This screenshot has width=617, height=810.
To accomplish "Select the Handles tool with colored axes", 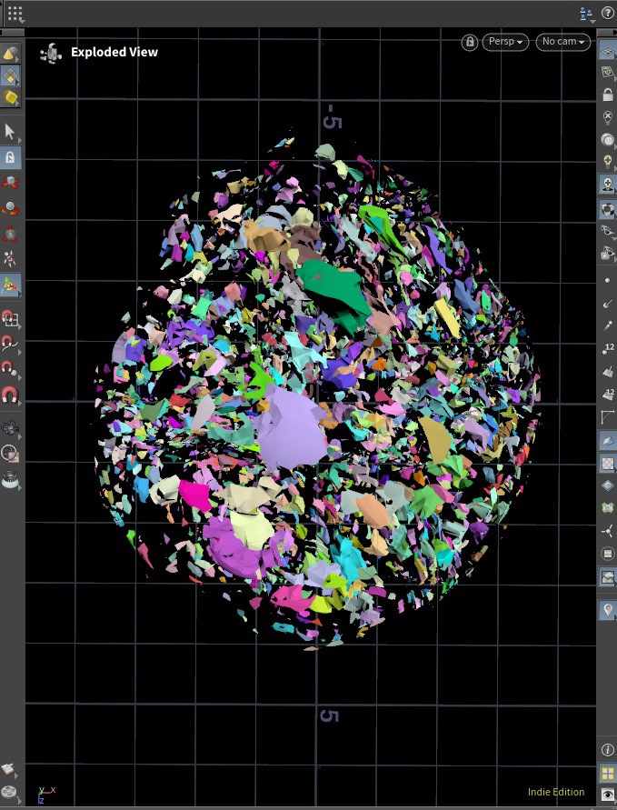I will 10,285.
